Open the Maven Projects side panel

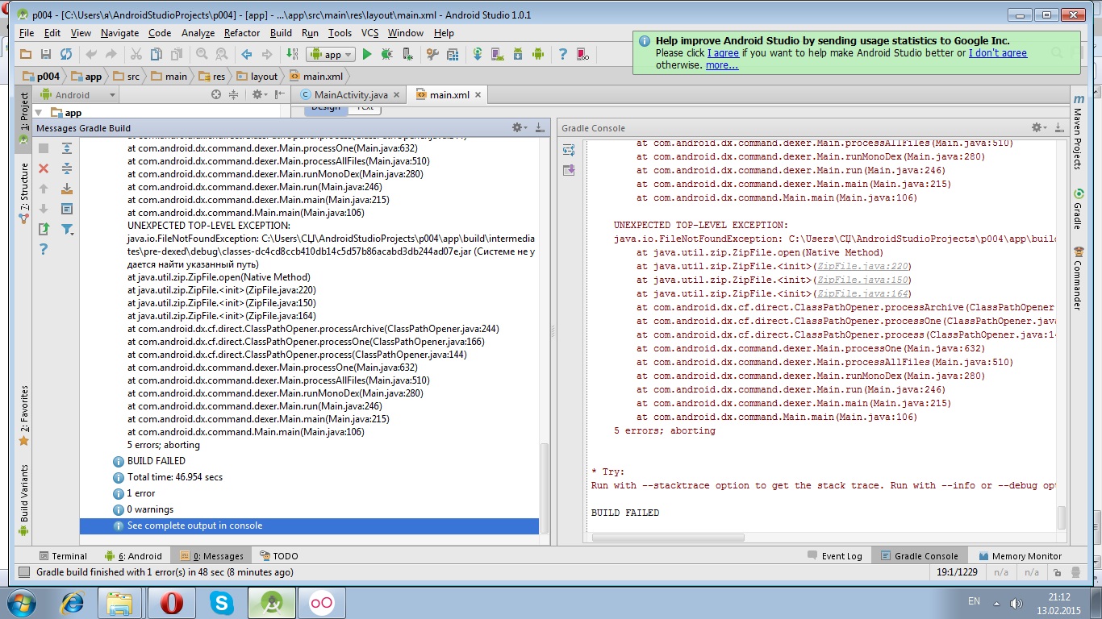tap(1078, 132)
